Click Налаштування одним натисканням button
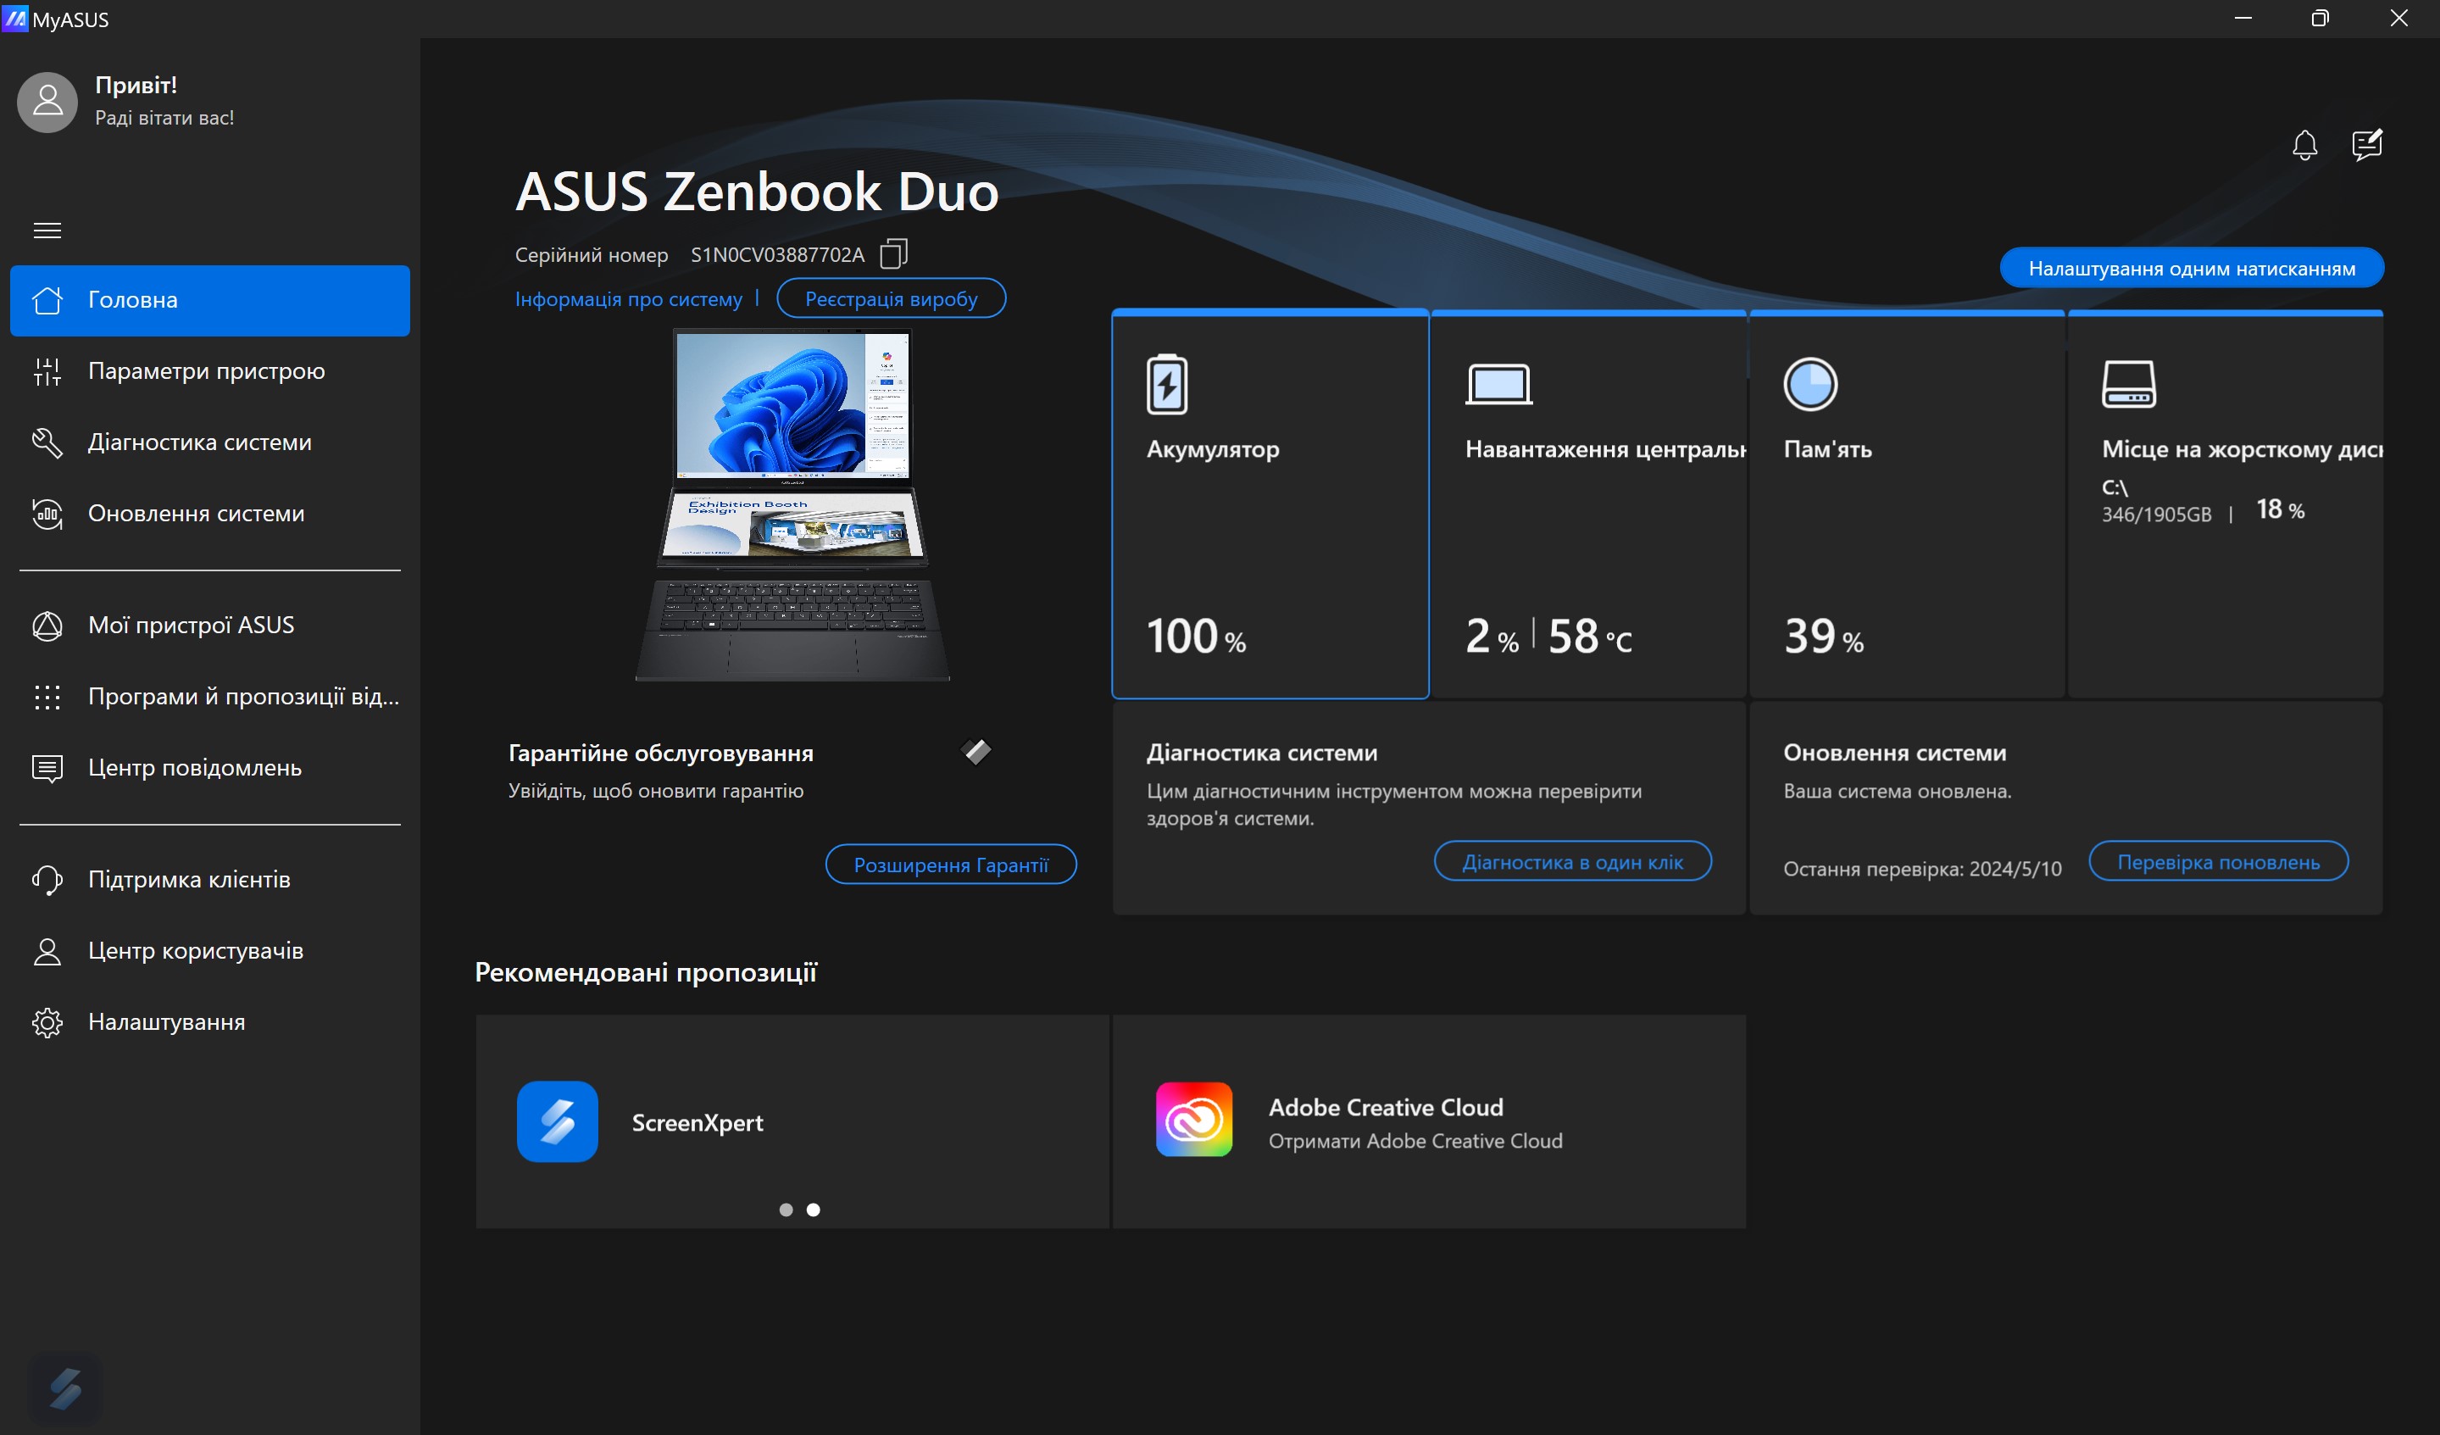This screenshot has width=2440, height=1435. coord(2191,268)
